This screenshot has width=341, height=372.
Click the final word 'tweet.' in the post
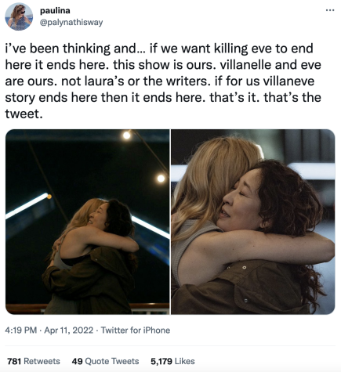click(24, 114)
